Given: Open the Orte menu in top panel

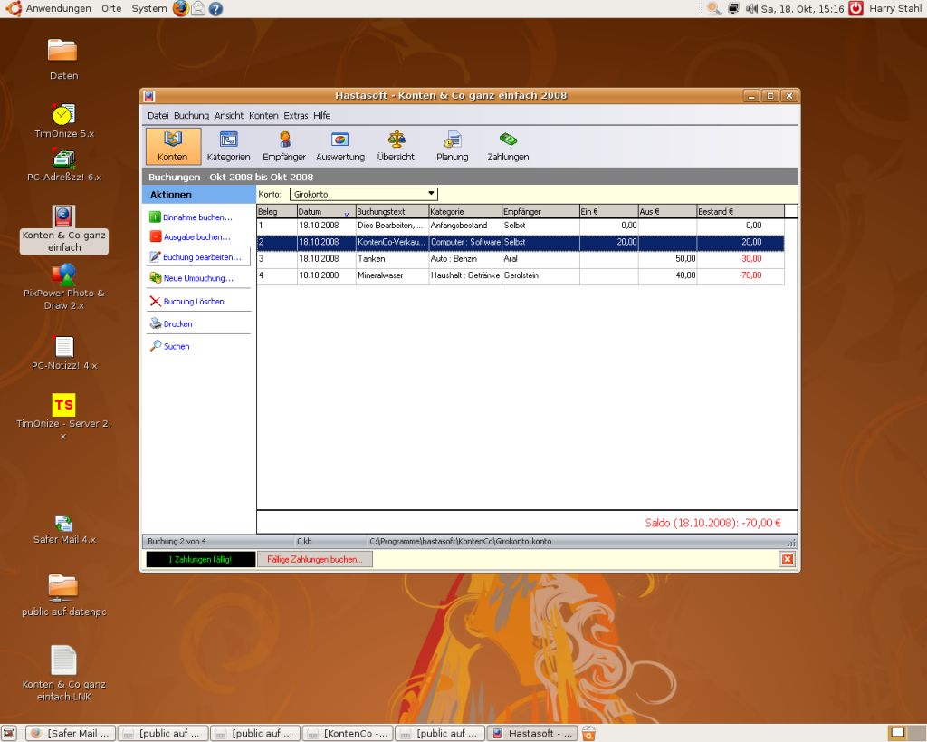Looking at the screenshot, I should (111, 8).
